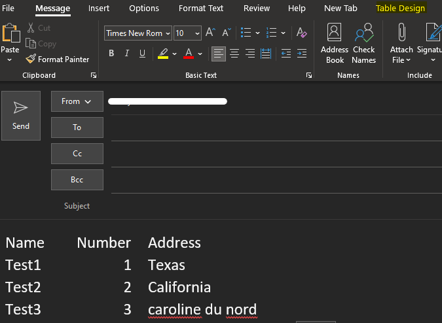Switch to the Review tab
This screenshot has height=323, width=442.
pos(257,8)
